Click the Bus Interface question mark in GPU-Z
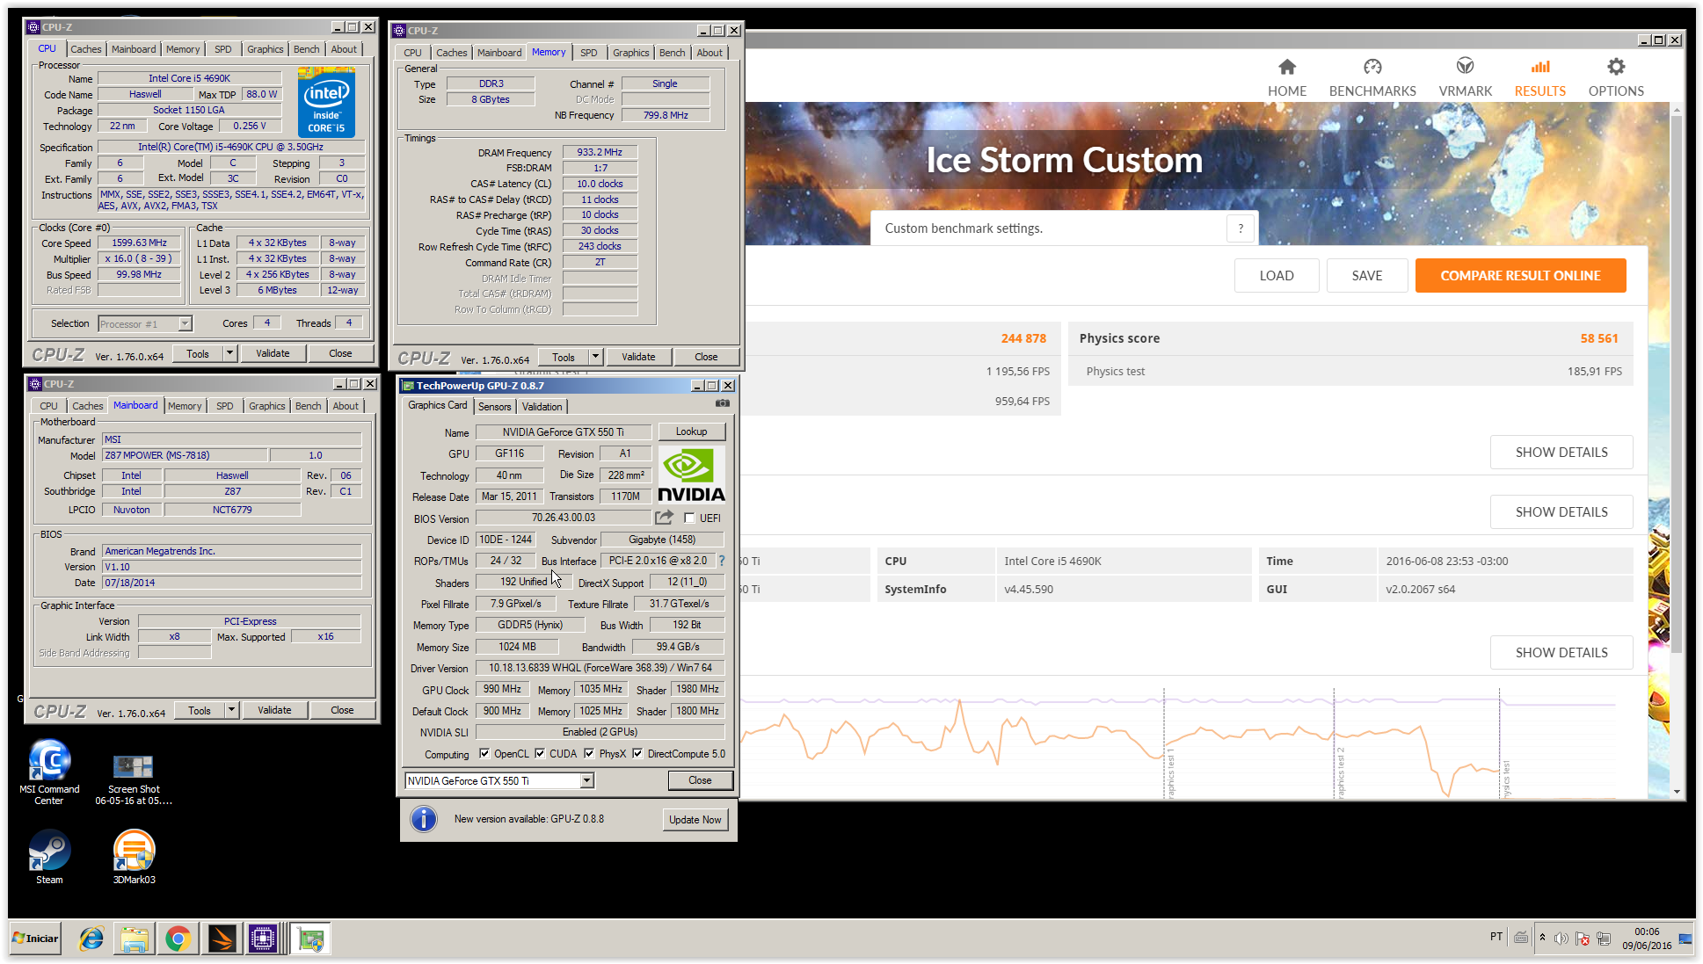Screen dimensions: 1703x964 point(722,561)
